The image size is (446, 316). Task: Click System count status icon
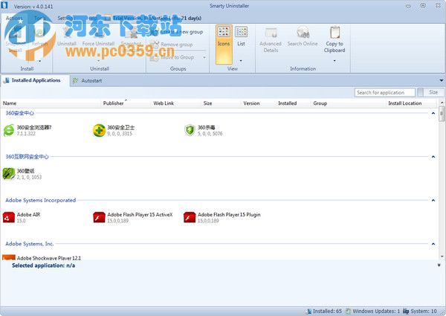click(406, 312)
